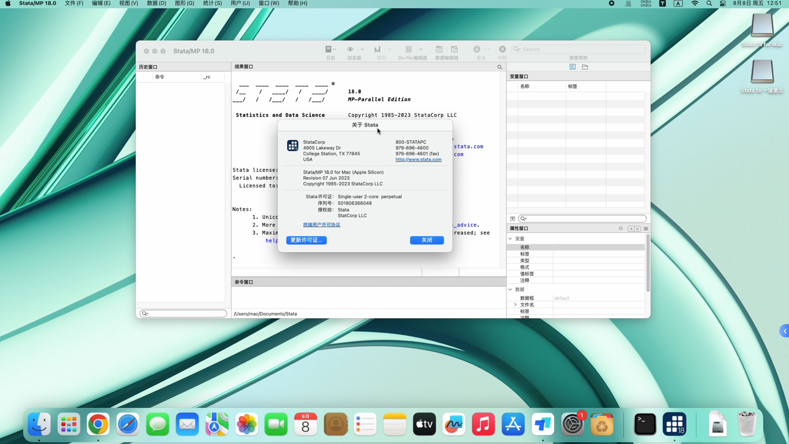Open the 日志 log toolbar icon
The image size is (789, 444).
pyautogui.click(x=328, y=49)
